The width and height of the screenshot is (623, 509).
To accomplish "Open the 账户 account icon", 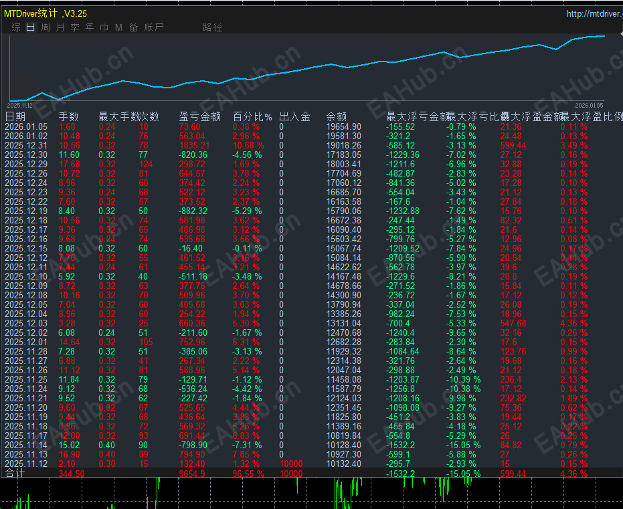I will tap(153, 27).
